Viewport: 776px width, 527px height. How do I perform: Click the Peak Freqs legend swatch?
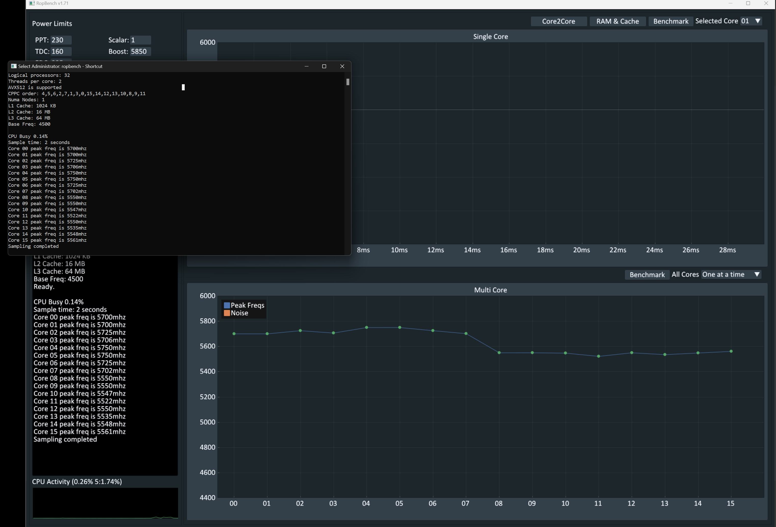coord(227,305)
